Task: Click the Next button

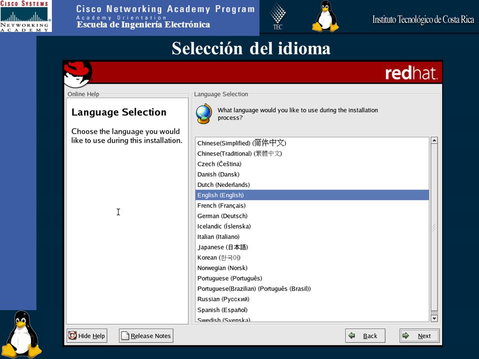Action: point(420,336)
